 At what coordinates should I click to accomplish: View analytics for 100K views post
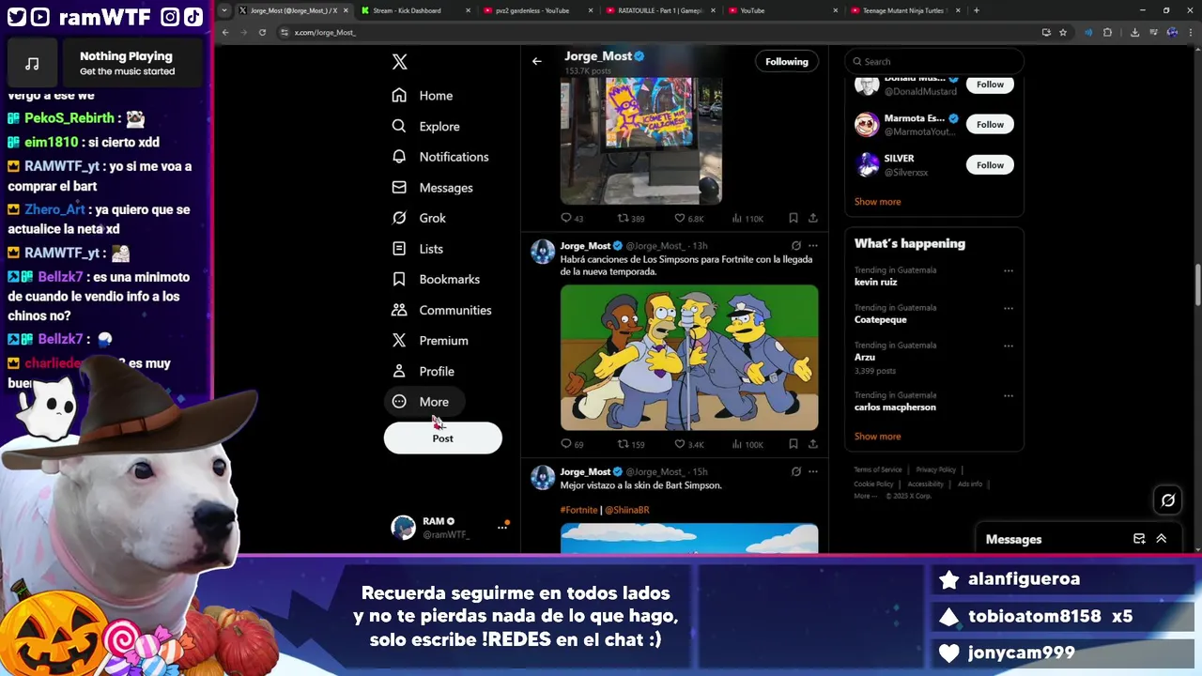pyautogui.click(x=747, y=444)
